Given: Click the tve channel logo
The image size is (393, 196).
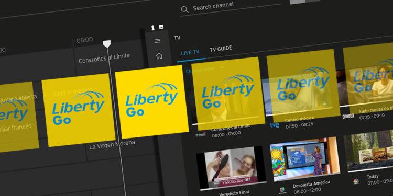Looking at the screenshot, I should click(275, 125).
